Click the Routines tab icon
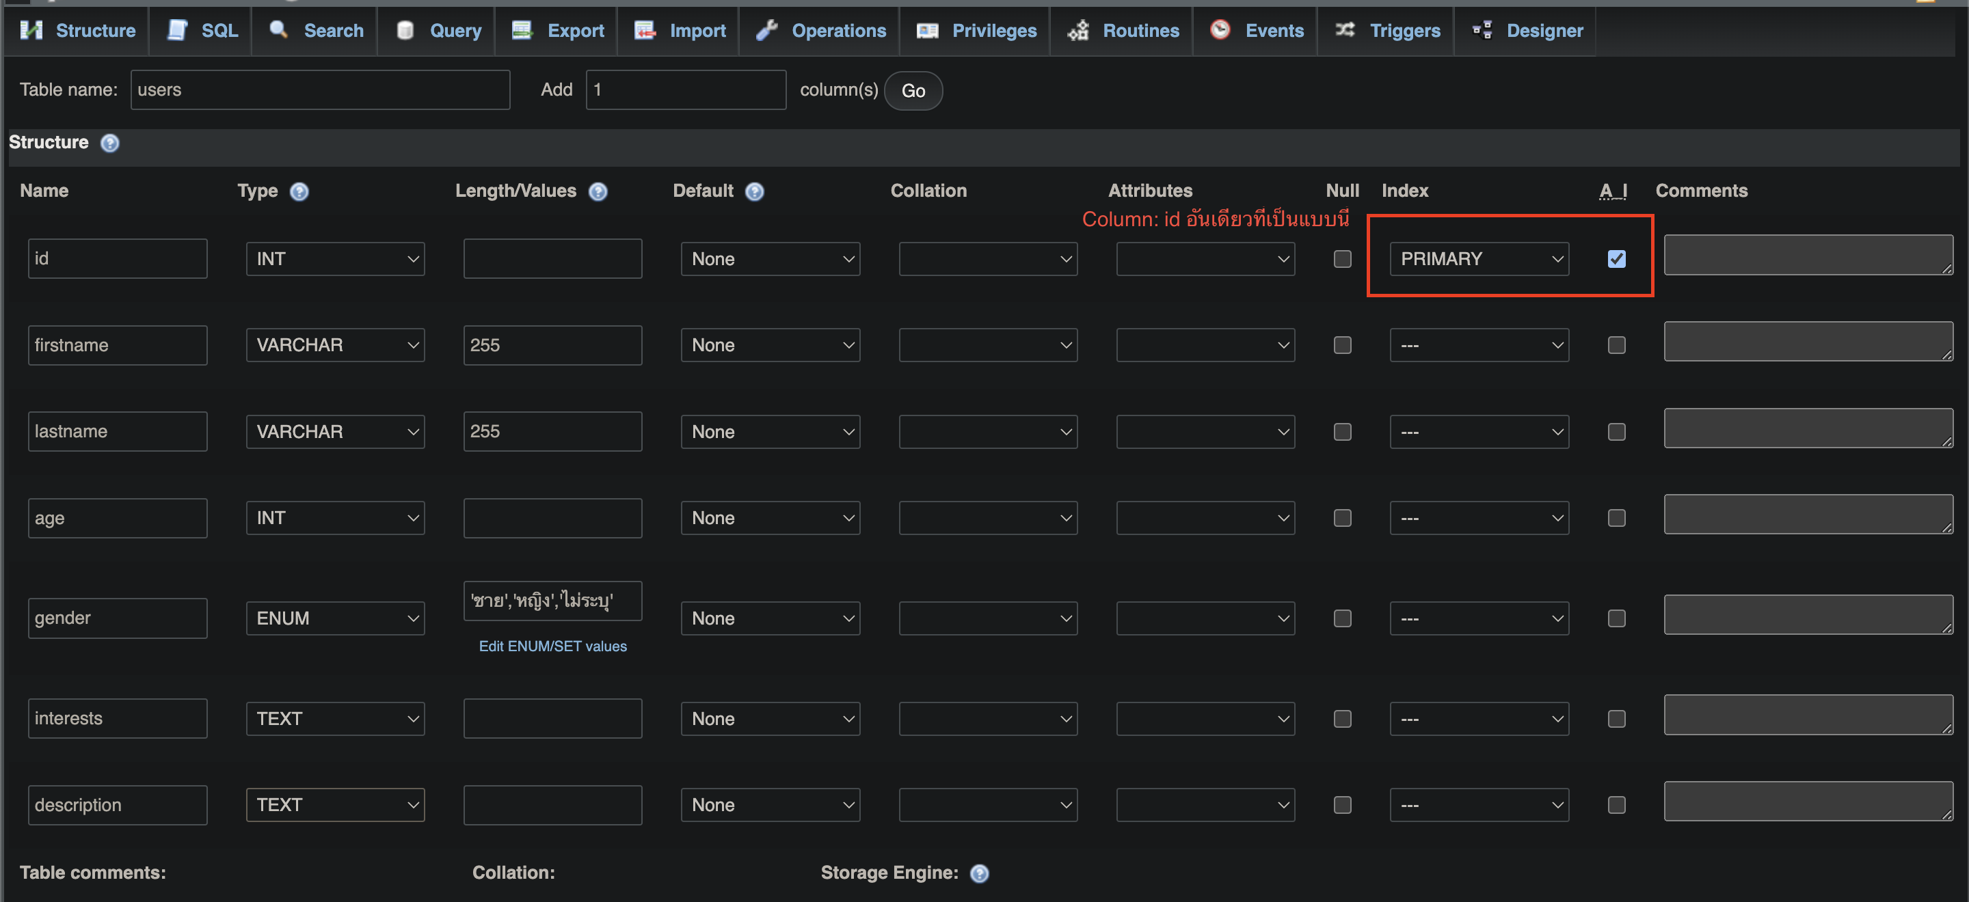 pos(1079,27)
